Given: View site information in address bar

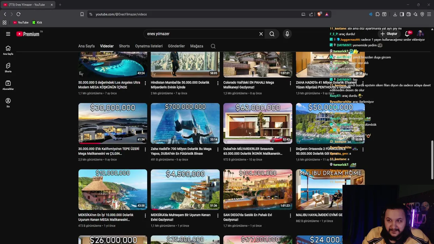Looking at the screenshot, I should tap(90, 14).
